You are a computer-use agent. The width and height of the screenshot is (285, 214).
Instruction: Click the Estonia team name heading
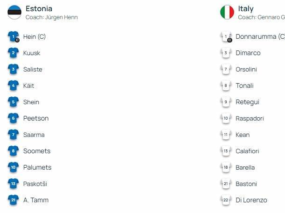click(x=39, y=8)
